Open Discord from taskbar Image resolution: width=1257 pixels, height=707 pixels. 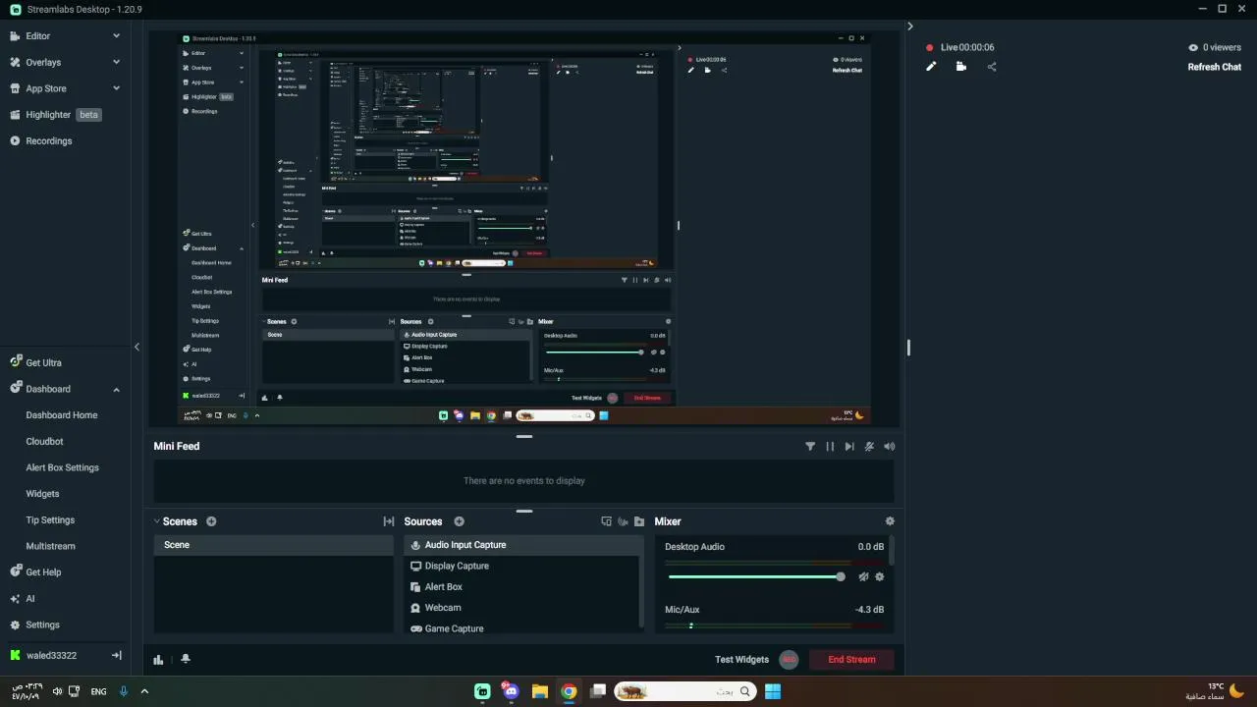(511, 691)
